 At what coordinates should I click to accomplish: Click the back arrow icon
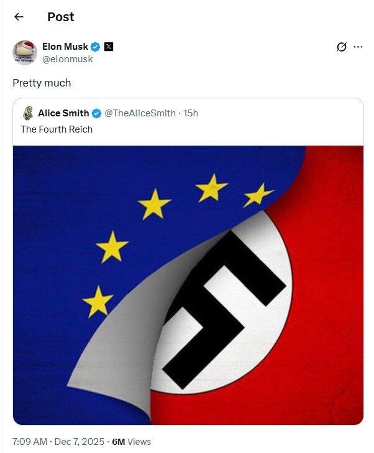pos(19,17)
